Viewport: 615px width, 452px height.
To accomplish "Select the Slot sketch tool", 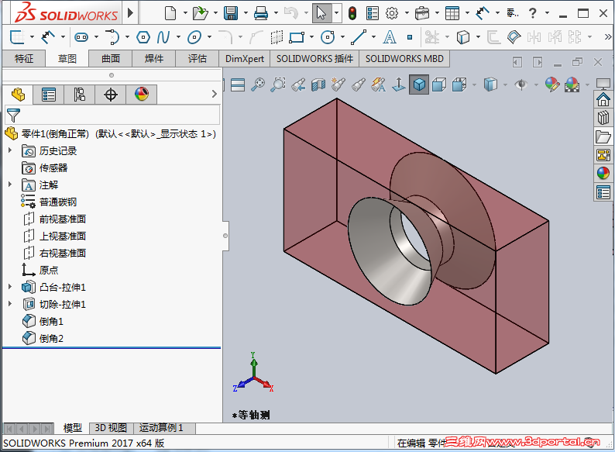I will coord(81,37).
